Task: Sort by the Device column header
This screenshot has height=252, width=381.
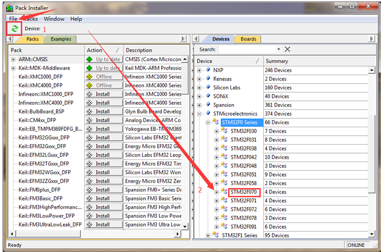Action: tap(229, 61)
